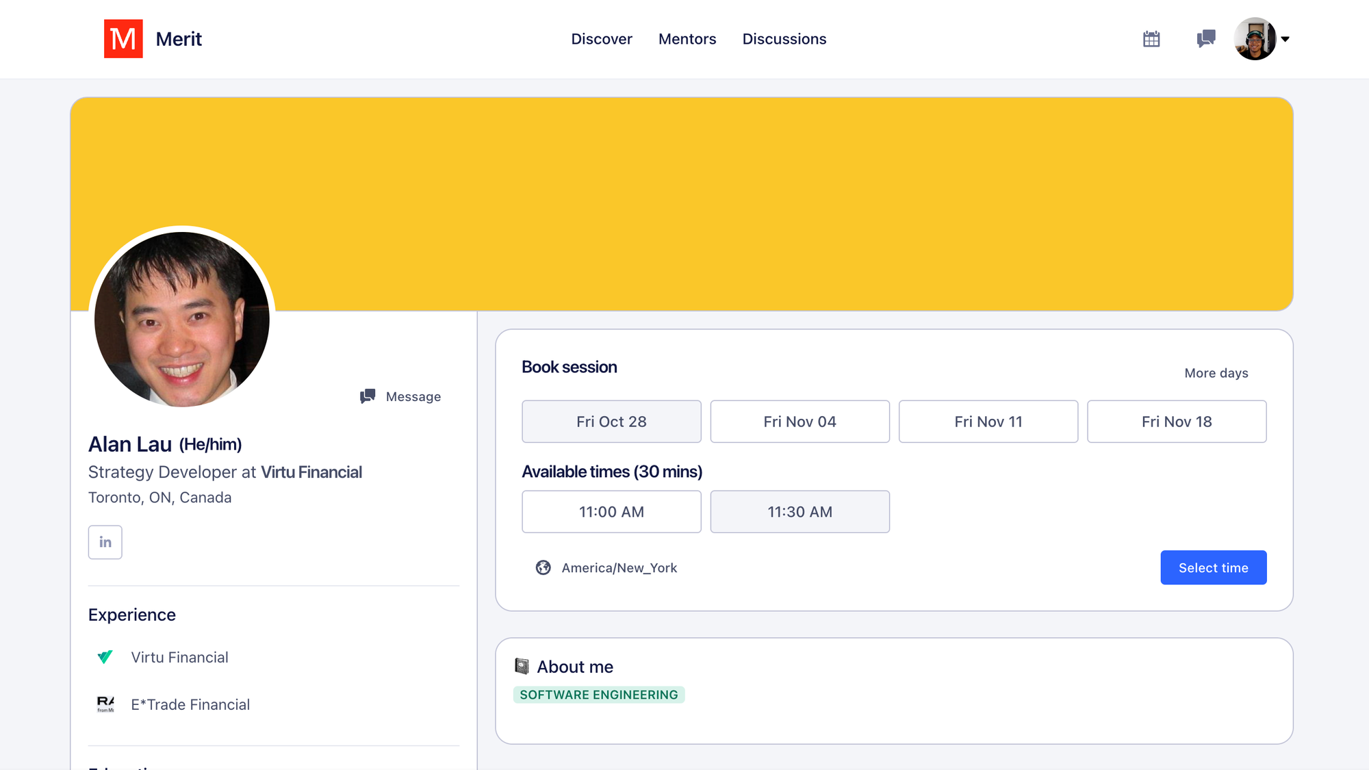Click the E*Trade Financial logo under Experience

coord(104,704)
